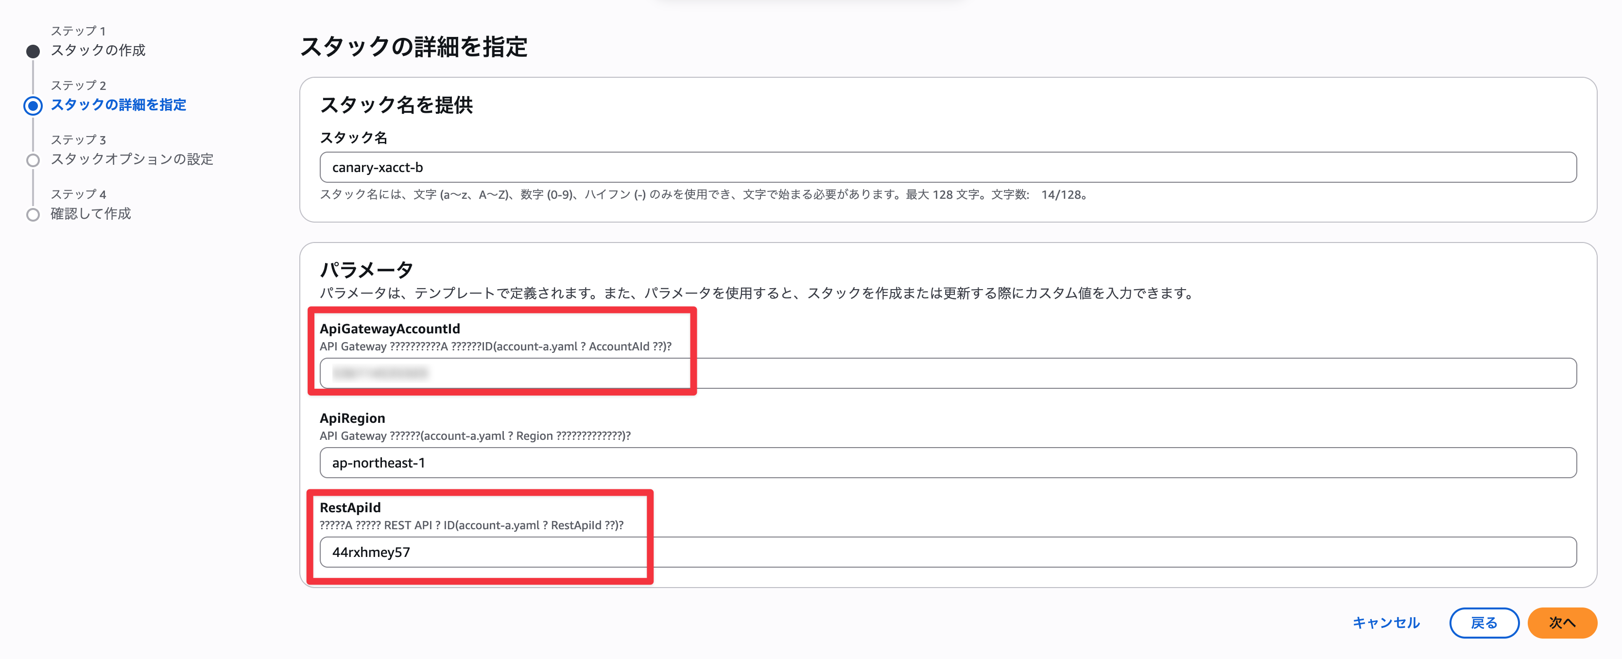The height and width of the screenshot is (659, 1622).
Task: Click the キャンセル link
Action: (x=1386, y=623)
